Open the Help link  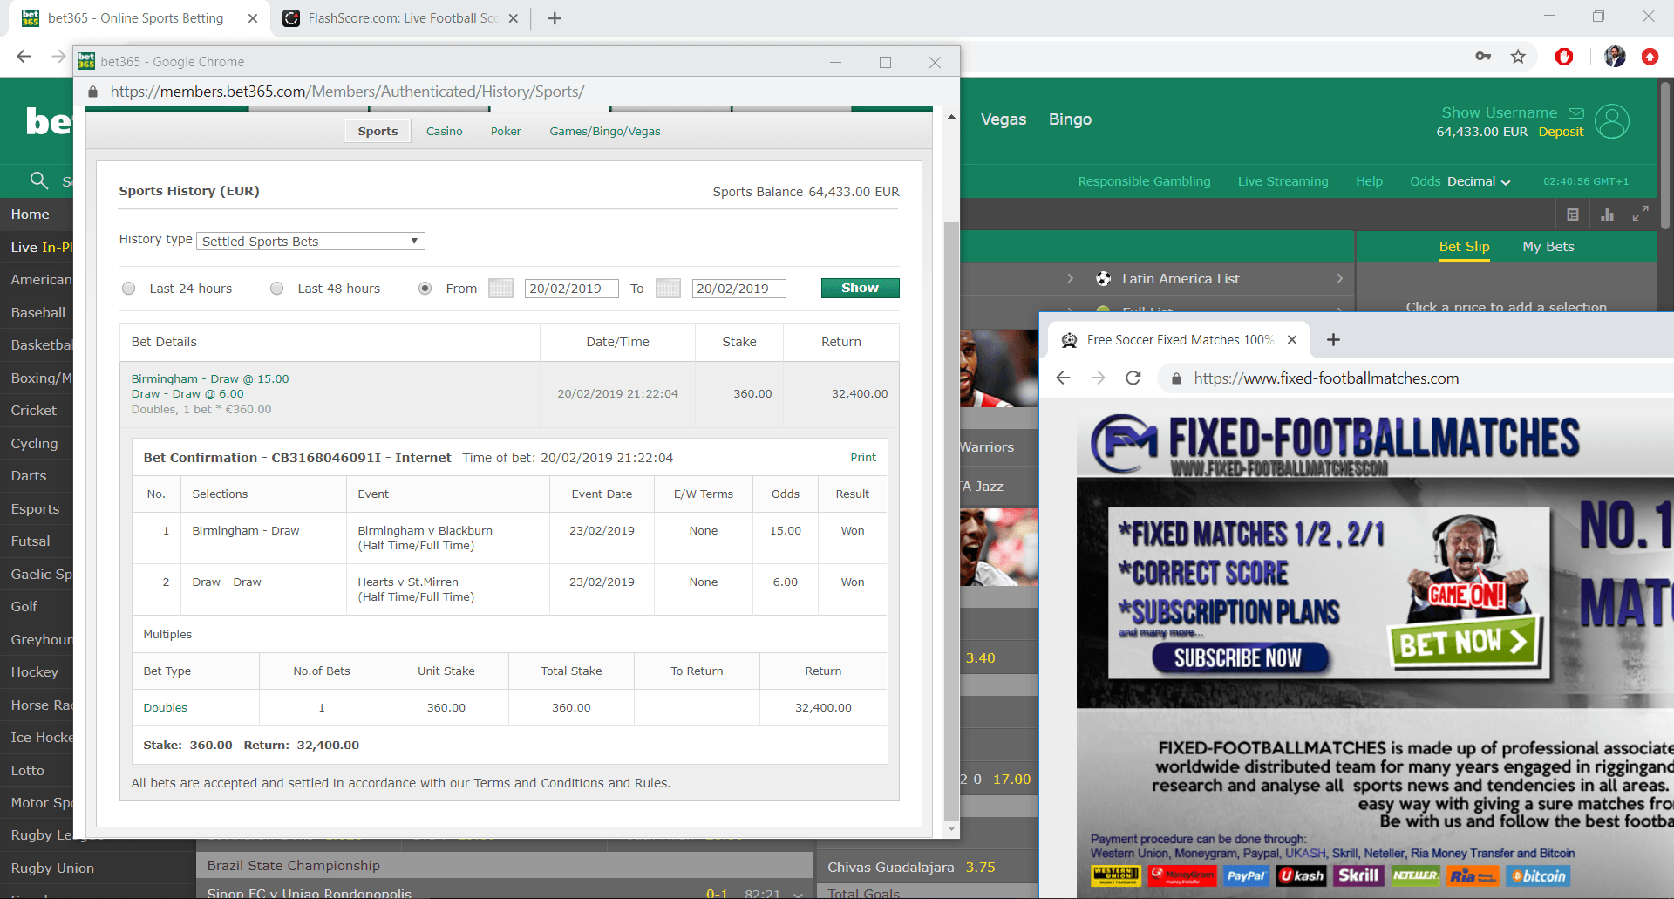tap(1369, 181)
